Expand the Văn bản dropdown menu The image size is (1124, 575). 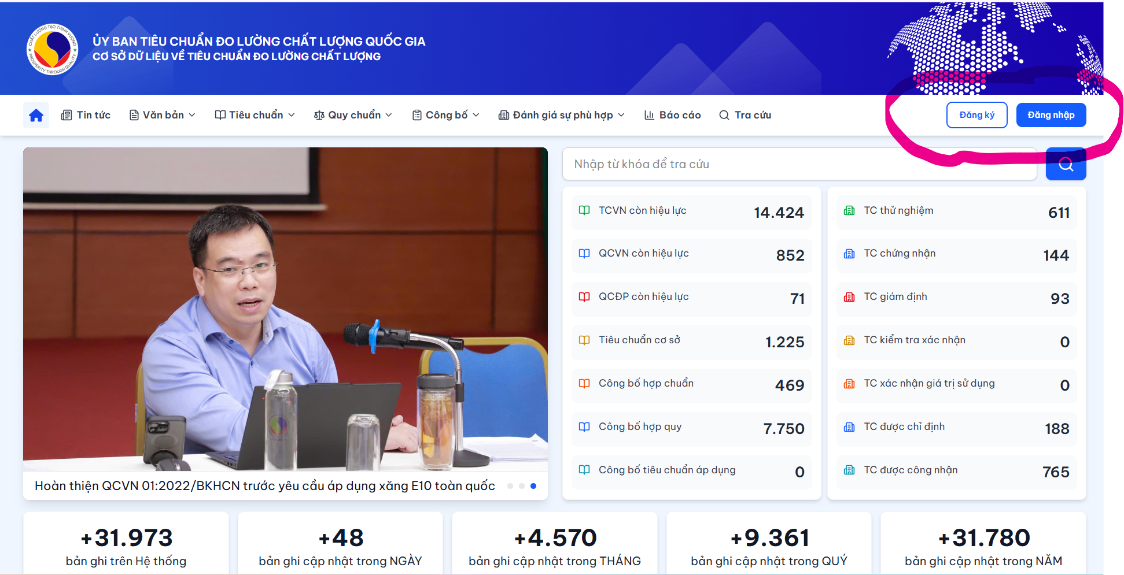(x=163, y=115)
